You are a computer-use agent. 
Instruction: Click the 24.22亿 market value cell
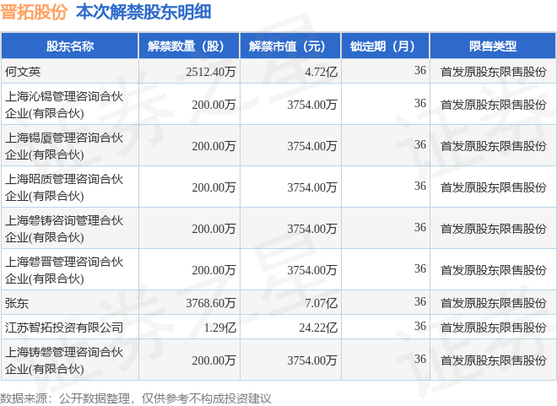click(x=318, y=328)
